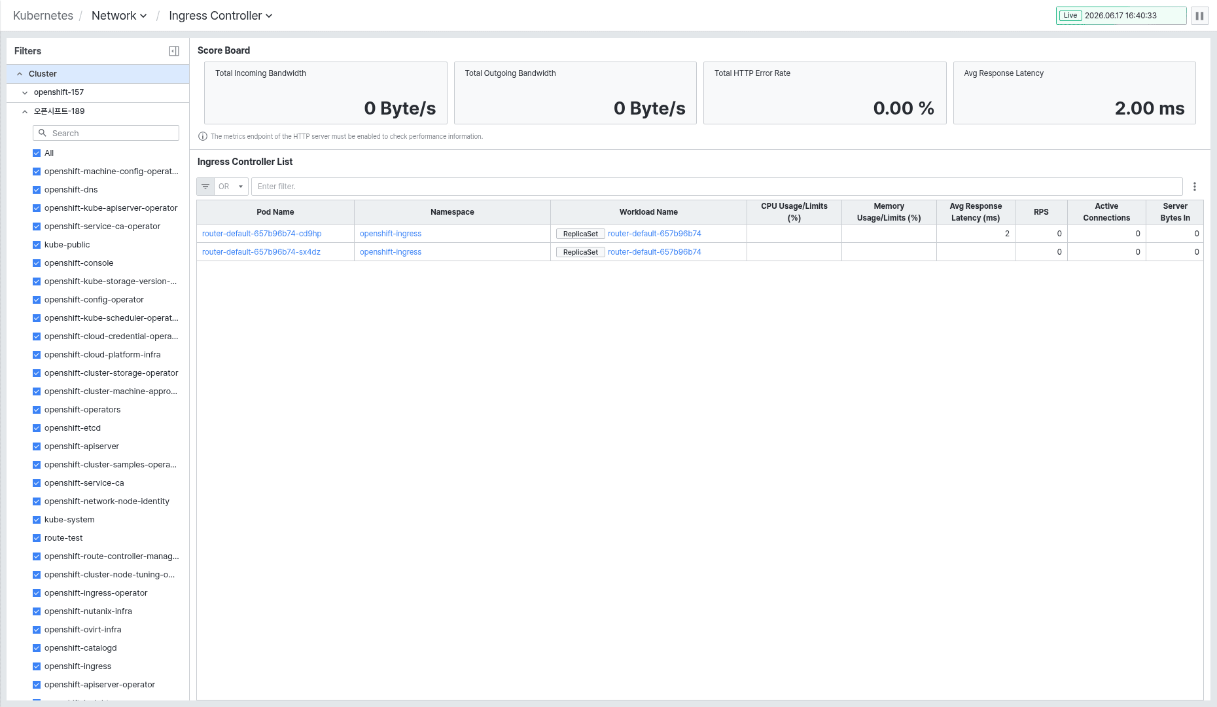Open the OR operator dropdown
Screen dimensions: 1217x707
tap(231, 187)
